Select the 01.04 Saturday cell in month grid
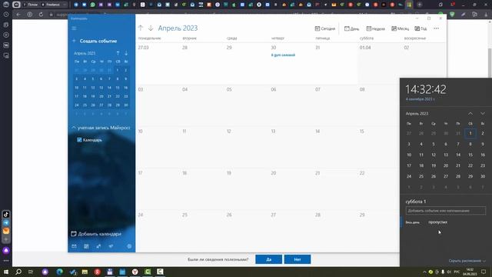Image resolution: width=492 pixels, height=277 pixels. (x=379, y=63)
